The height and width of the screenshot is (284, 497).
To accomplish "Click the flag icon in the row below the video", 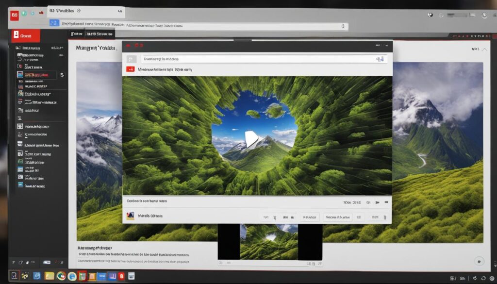I will click(377, 202).
